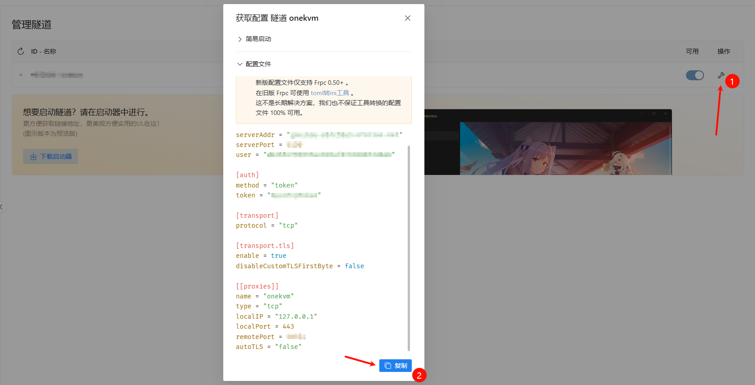Click the 下载启动器 download button
This screenshot has height=385, width=755.
pos(51,156)
